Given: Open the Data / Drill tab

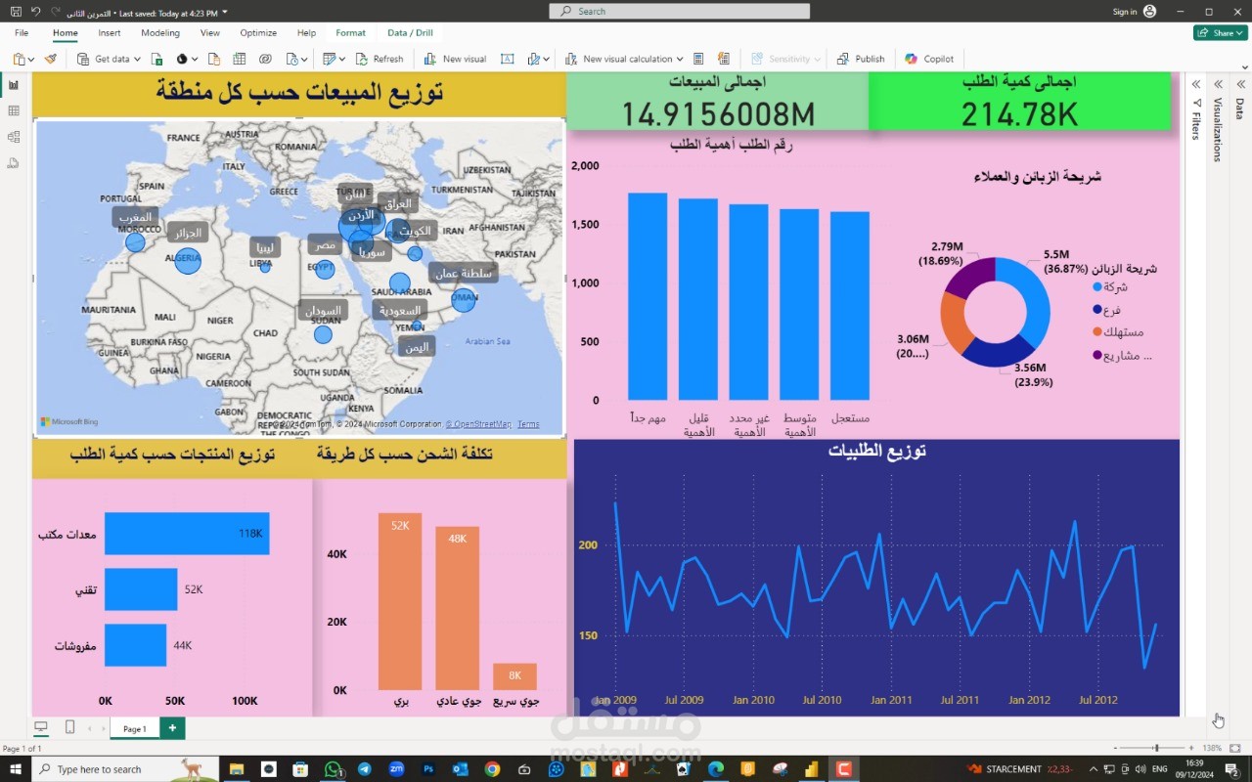Looking at the screenshot, I should click(410, 33).
